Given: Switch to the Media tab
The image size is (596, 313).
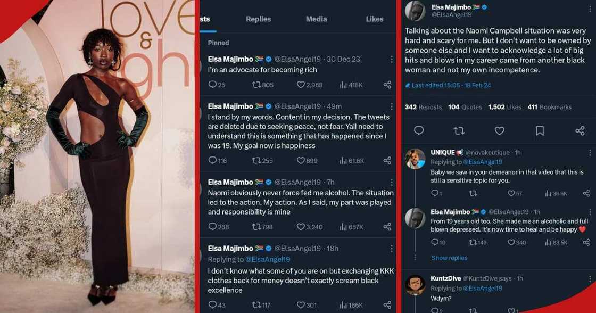Looking at the screenshot, I should 316,19.
